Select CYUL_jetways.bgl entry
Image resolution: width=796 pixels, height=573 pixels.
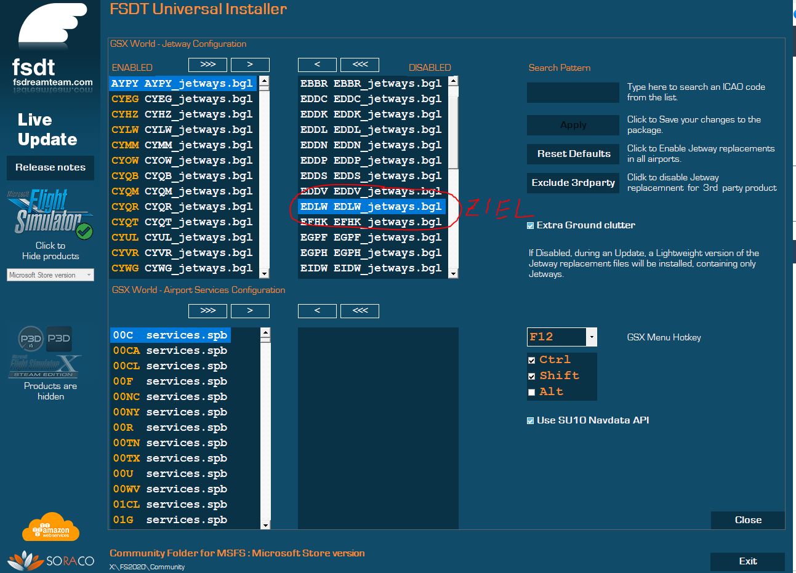(183, 237)
